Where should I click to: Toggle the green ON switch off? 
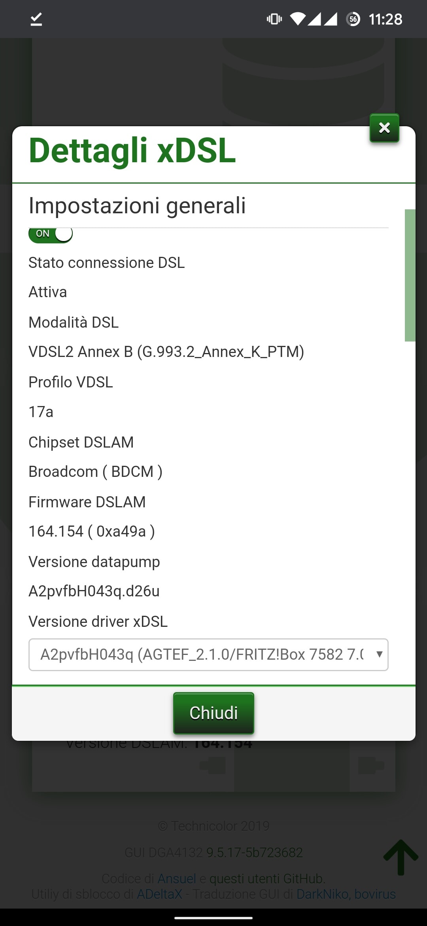coord(51,234)
